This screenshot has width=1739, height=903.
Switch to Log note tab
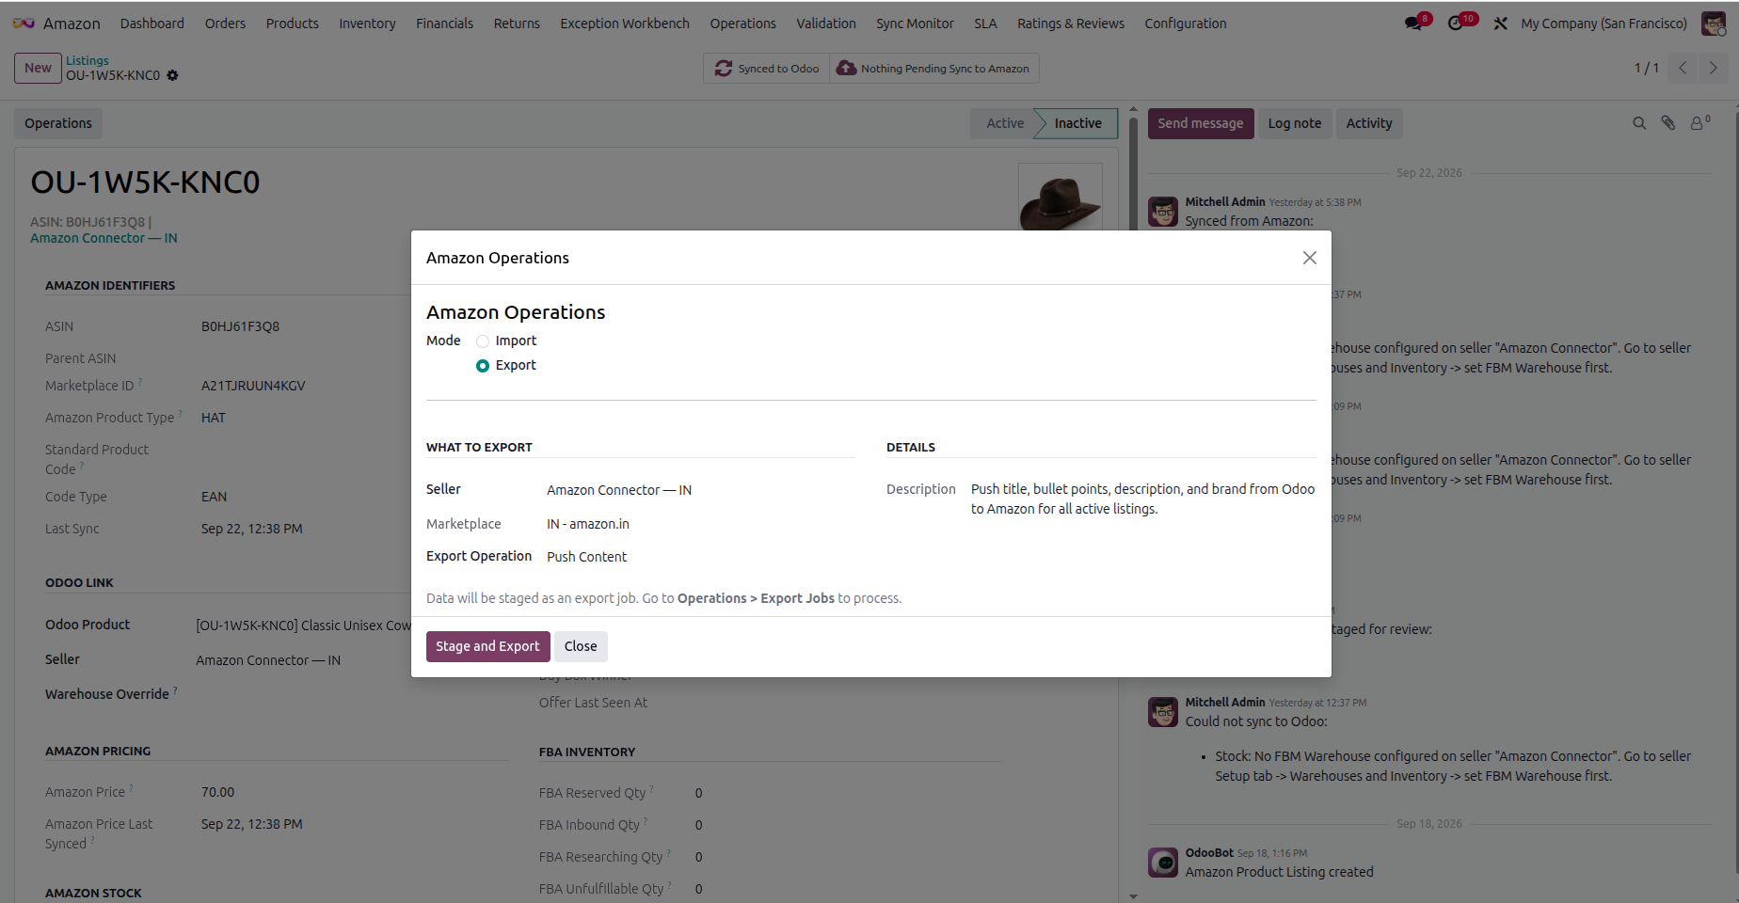click(1294, 123)
